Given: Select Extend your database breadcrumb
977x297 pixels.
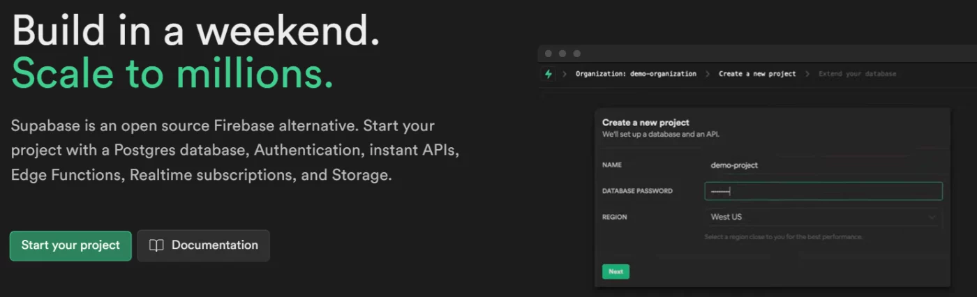Looking at the screenshot, I should tap(857, 74).
